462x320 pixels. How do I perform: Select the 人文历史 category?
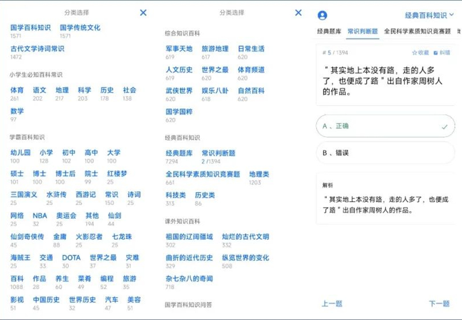click(179, 70)
